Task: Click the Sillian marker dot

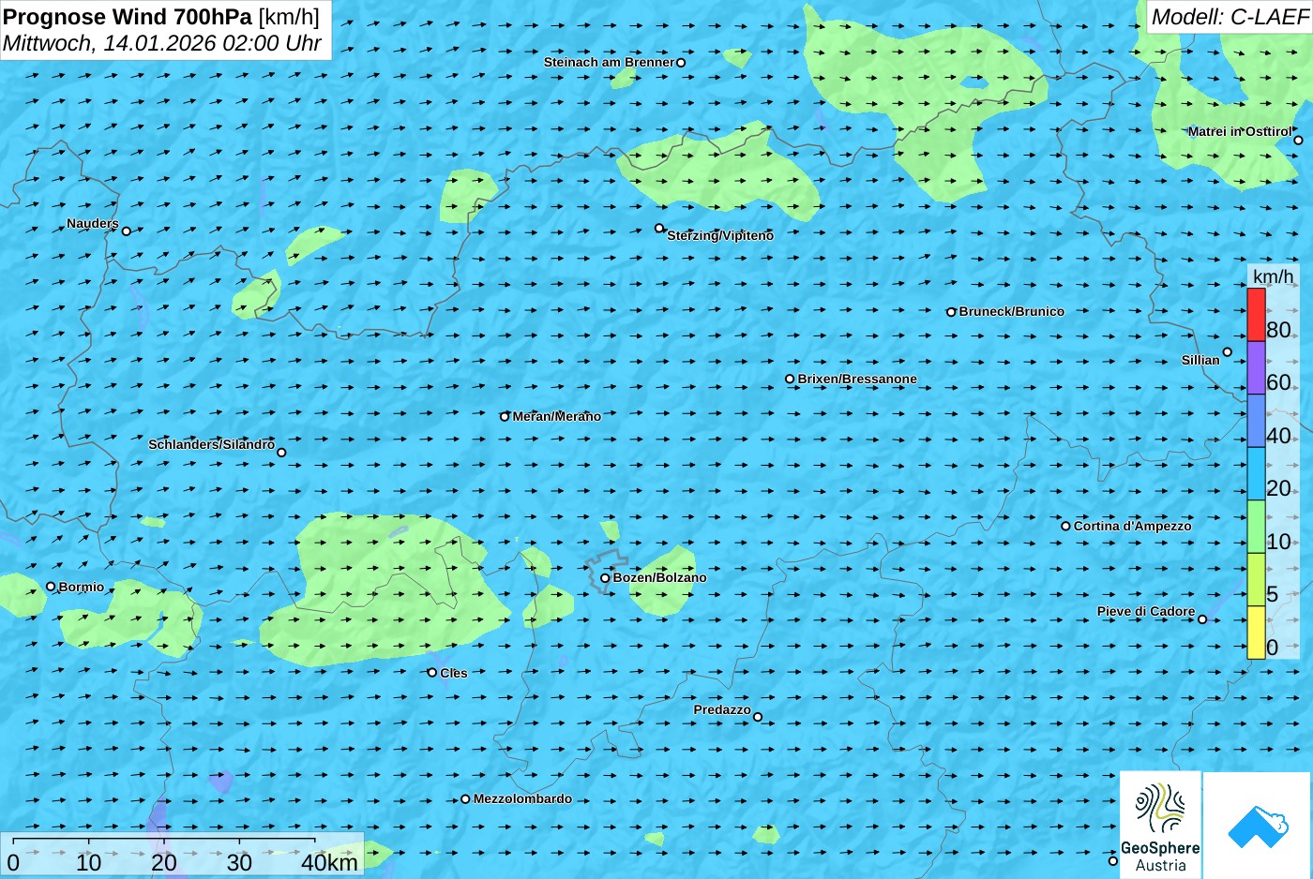Action: click(x=1227, y=352)
